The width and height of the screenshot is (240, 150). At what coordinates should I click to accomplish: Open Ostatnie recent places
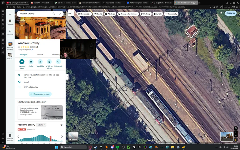pos(10,32)
